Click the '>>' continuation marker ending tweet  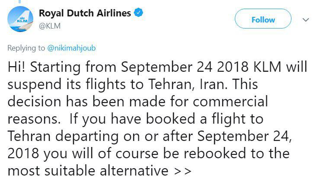[x=183, y=171]
